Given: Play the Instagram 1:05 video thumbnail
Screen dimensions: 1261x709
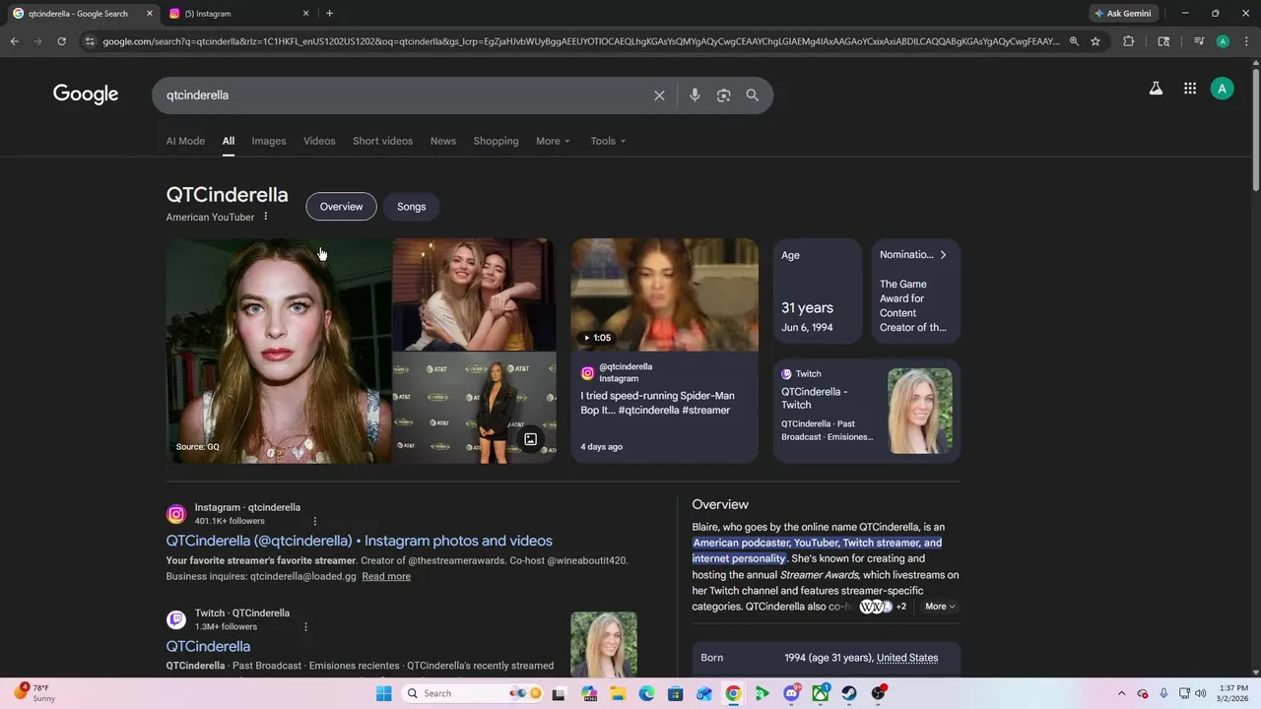Looking at the screenshot, I should point(665,294).
